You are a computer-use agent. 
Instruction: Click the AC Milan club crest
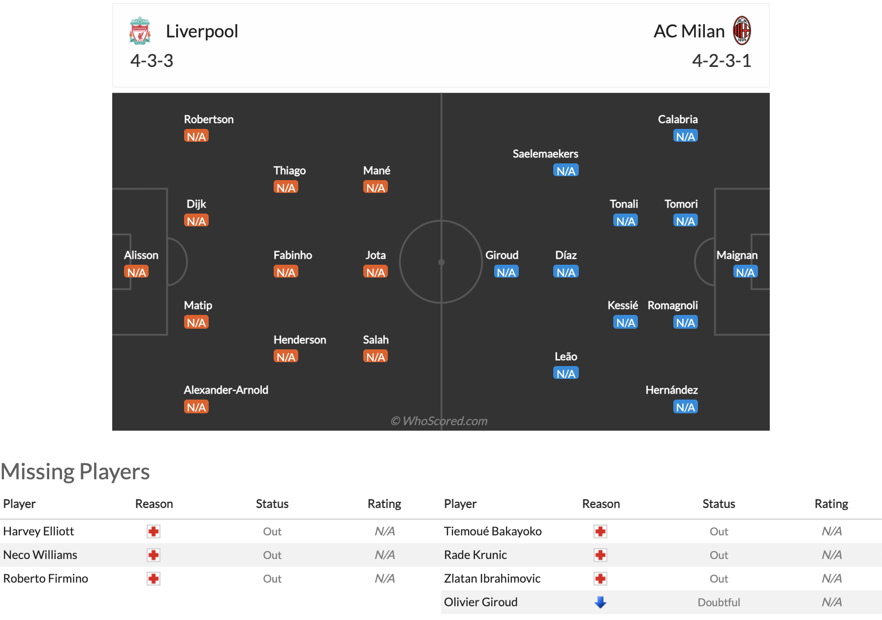coord(742,31)
